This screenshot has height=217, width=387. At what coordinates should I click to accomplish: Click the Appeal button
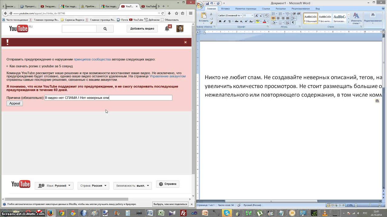[15, 103]
